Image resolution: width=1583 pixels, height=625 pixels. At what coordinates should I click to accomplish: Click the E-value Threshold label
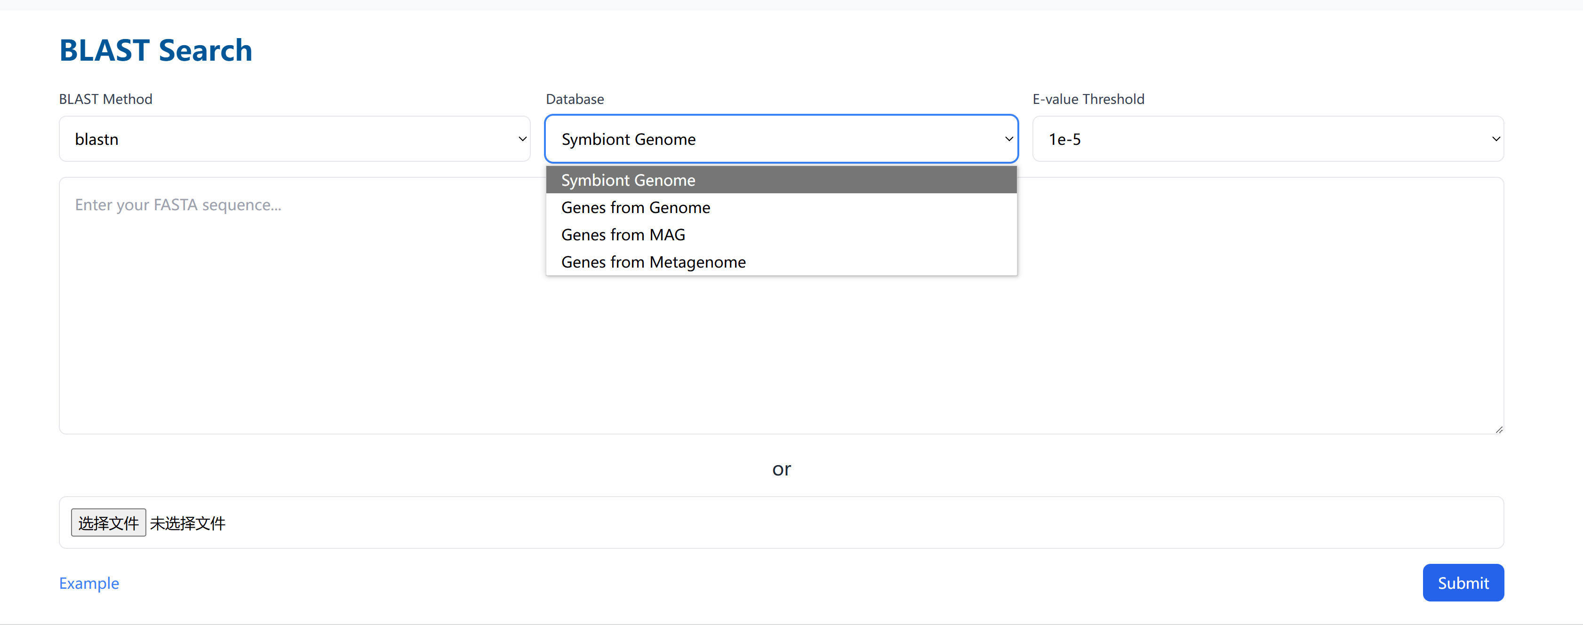1088,99
